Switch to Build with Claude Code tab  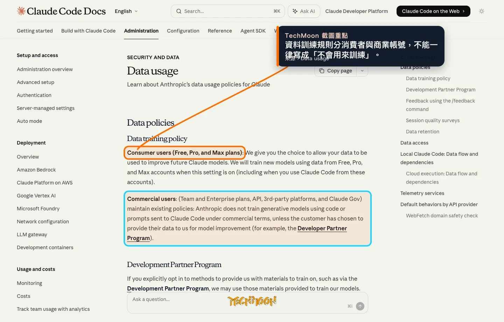pyautogui.click(x=88, y=31)
